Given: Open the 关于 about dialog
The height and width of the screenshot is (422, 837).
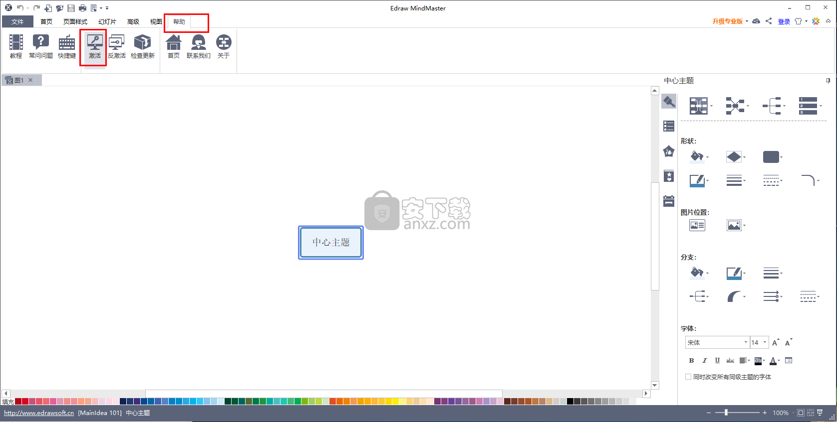Looking at the screenshot, I should tap(224, 46).
